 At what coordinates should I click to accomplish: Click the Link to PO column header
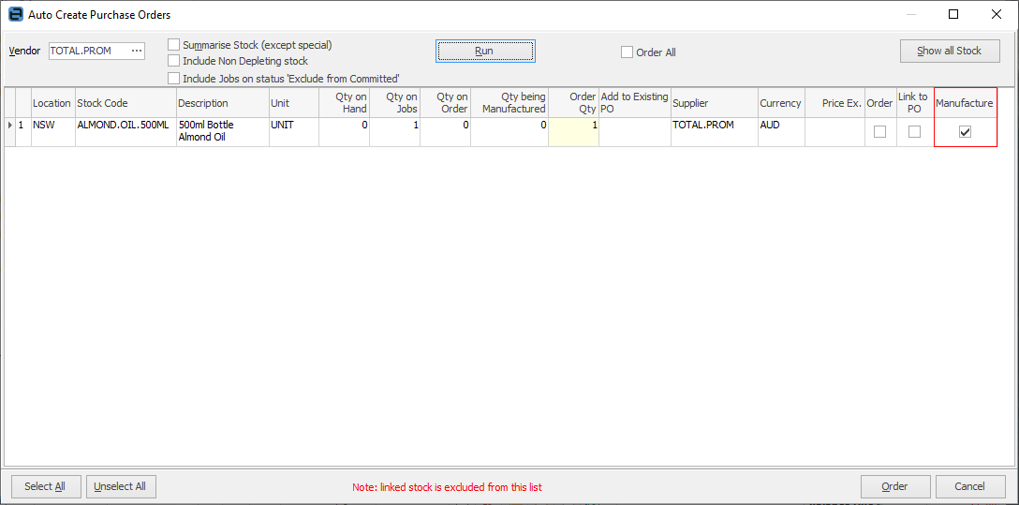(914, 103)
